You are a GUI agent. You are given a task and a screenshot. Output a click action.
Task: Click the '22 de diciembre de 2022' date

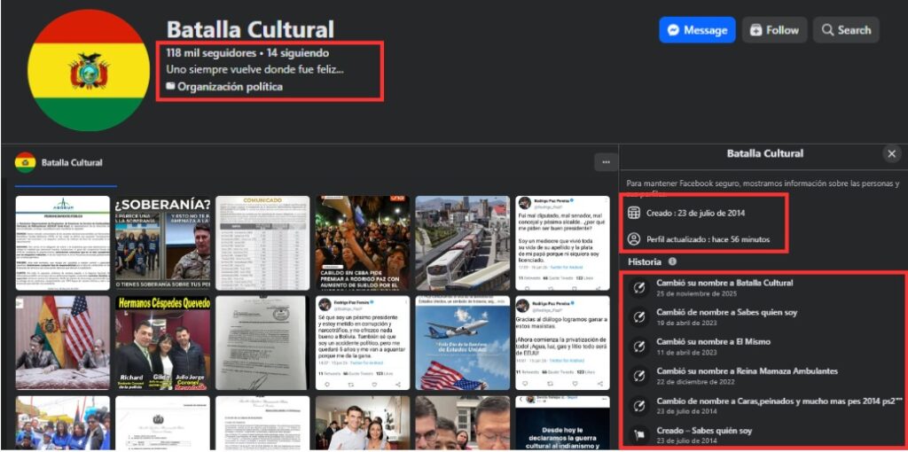coord(695,381)
